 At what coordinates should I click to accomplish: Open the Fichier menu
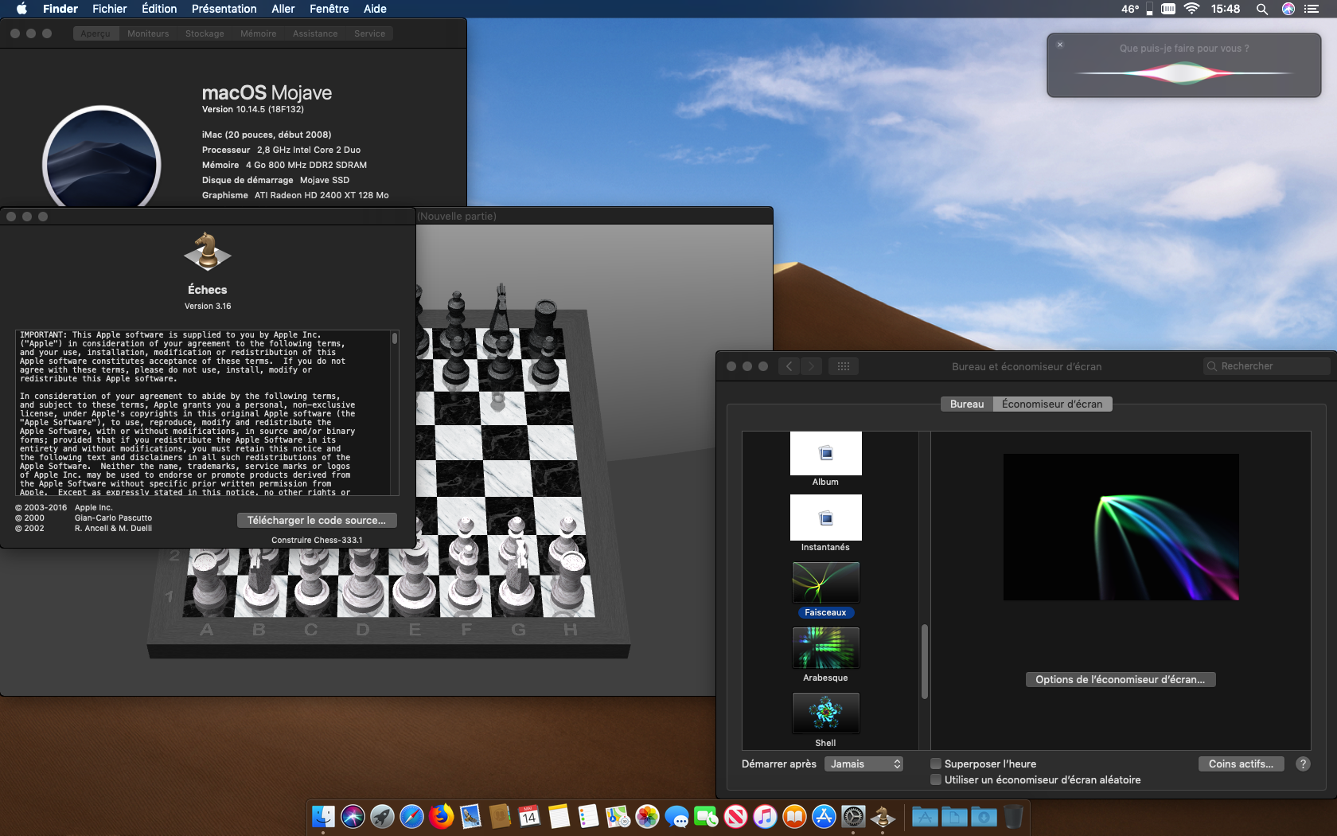(109, 9)
